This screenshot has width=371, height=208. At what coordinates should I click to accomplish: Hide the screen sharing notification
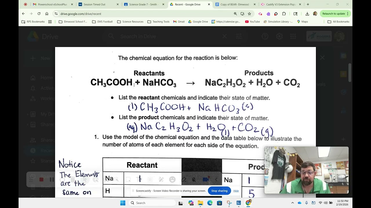tap(236, 191)
